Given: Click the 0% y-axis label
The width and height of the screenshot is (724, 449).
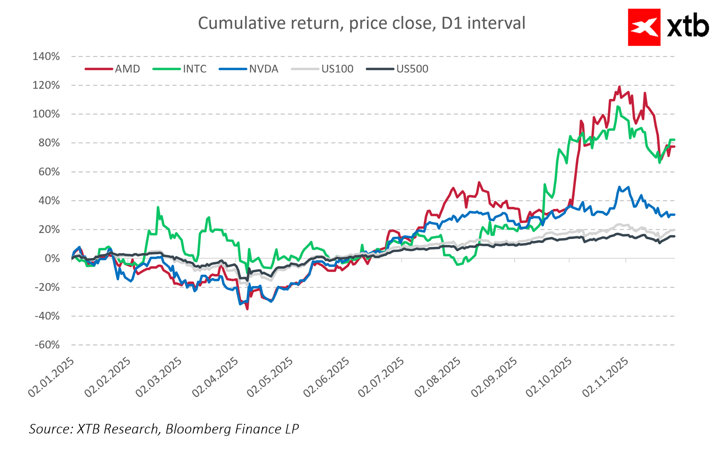Looking at the screenshot, I should pyautogui.click(x=52, y=258).
